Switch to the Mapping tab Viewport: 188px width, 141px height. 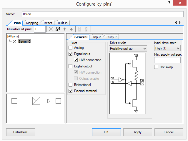[32, 23]
